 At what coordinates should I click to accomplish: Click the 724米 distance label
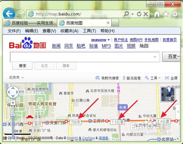[75, 122]
